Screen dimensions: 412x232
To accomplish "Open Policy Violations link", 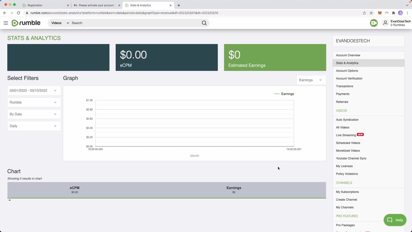I will click(347, 174).
